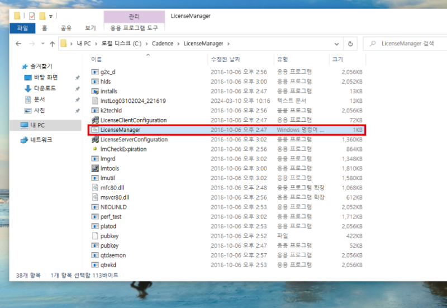The height and width of the screenshot is (308, 447).
Task: Select the installs program icon
Action: pyautogui.click(x=95, y=91)
